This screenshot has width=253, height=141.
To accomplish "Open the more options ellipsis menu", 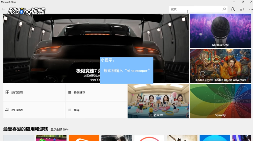I will 251,9.
